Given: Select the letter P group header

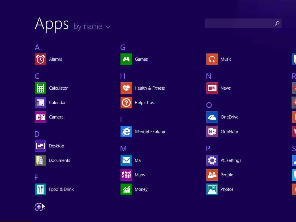Looking at the screenshot, I should [208, 149].
